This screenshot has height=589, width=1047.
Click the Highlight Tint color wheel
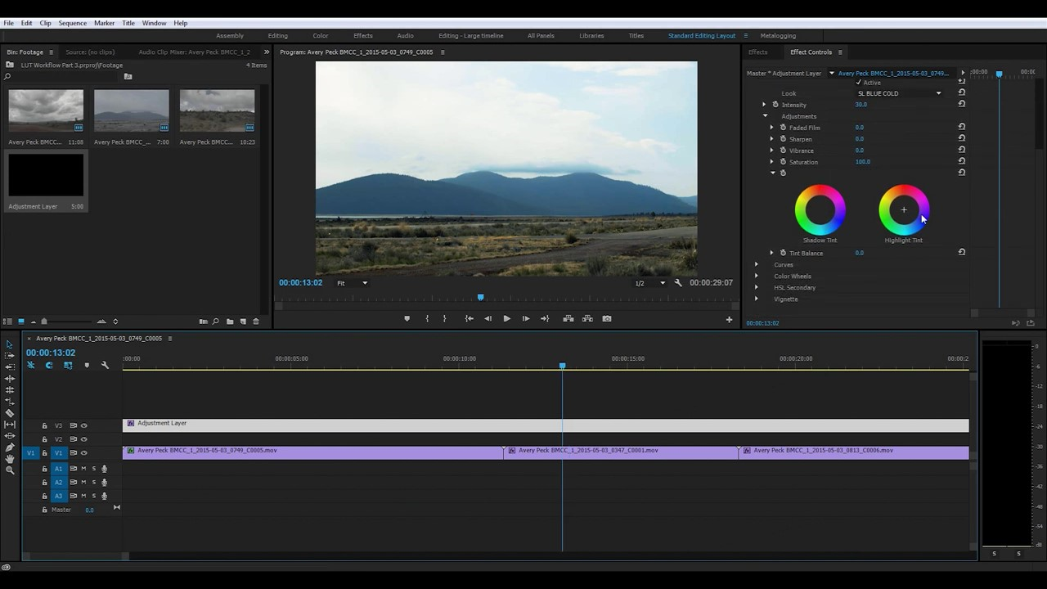tap(903, 210)
